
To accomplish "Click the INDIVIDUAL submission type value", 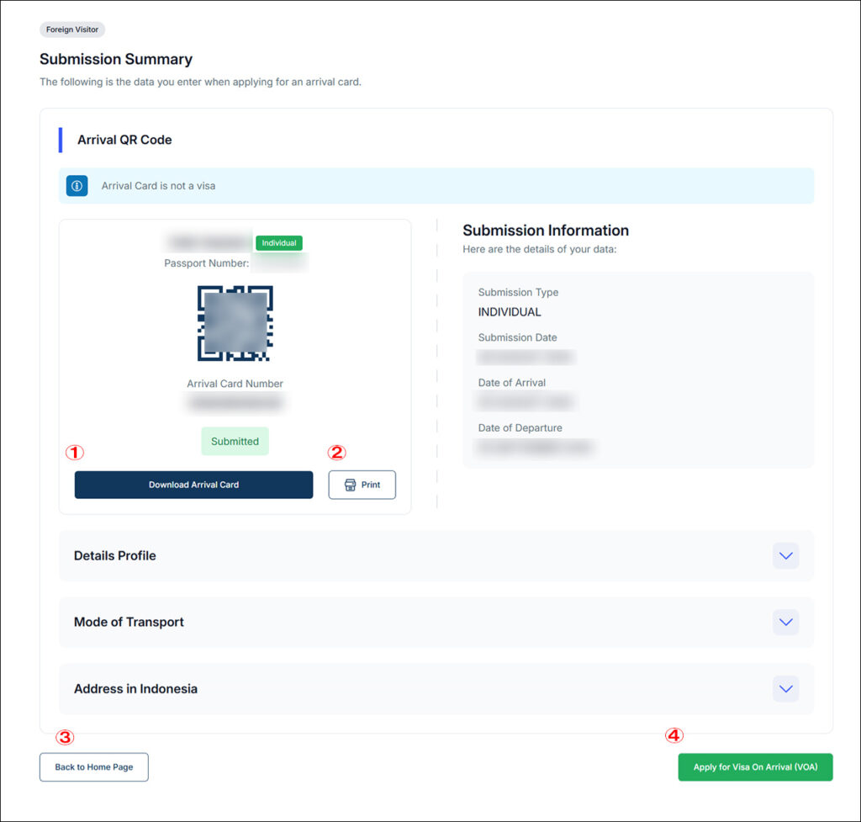I will click(510, 312).
